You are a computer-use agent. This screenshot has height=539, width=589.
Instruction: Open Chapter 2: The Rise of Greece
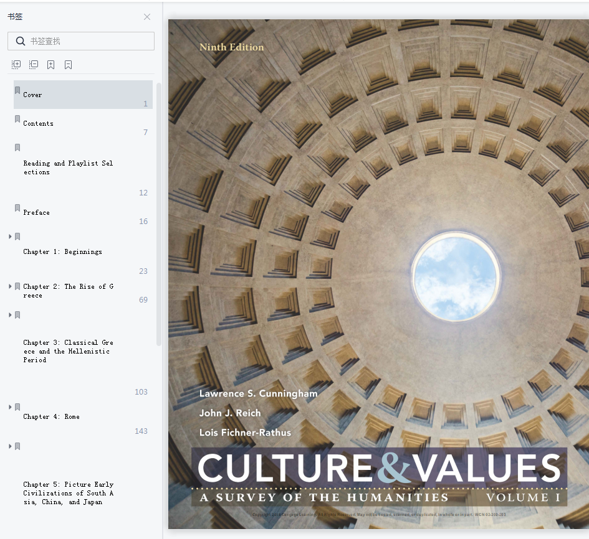pyautogui.click(x=69, y=291)
